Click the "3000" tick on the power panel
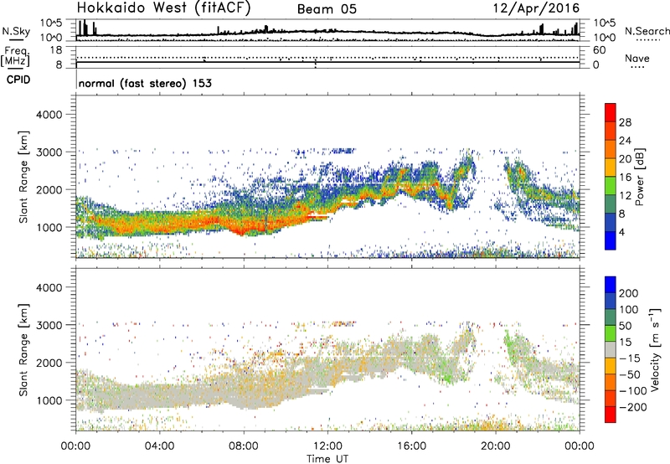The image size is (670, 464). point(49,152)
